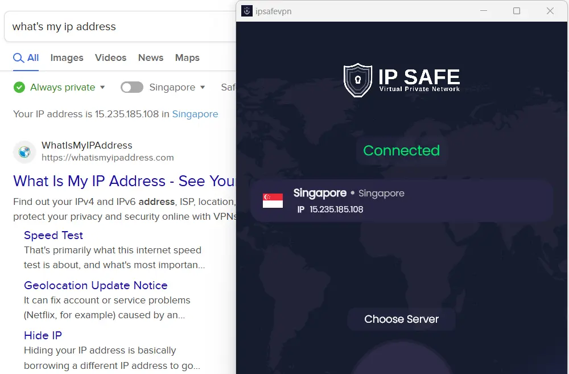The height and width of the screenshot is (374, 569).
Task: Open the Singapore location link in IP answer
Action: coord(195,114)
